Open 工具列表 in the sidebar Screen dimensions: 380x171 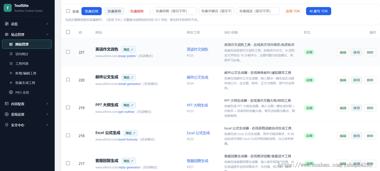pos(27,64)
